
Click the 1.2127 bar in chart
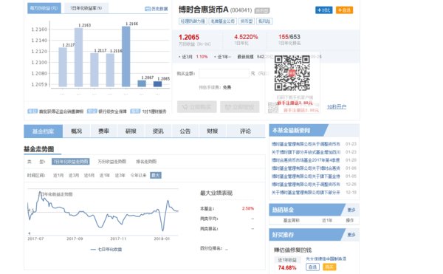pos(63,67)
